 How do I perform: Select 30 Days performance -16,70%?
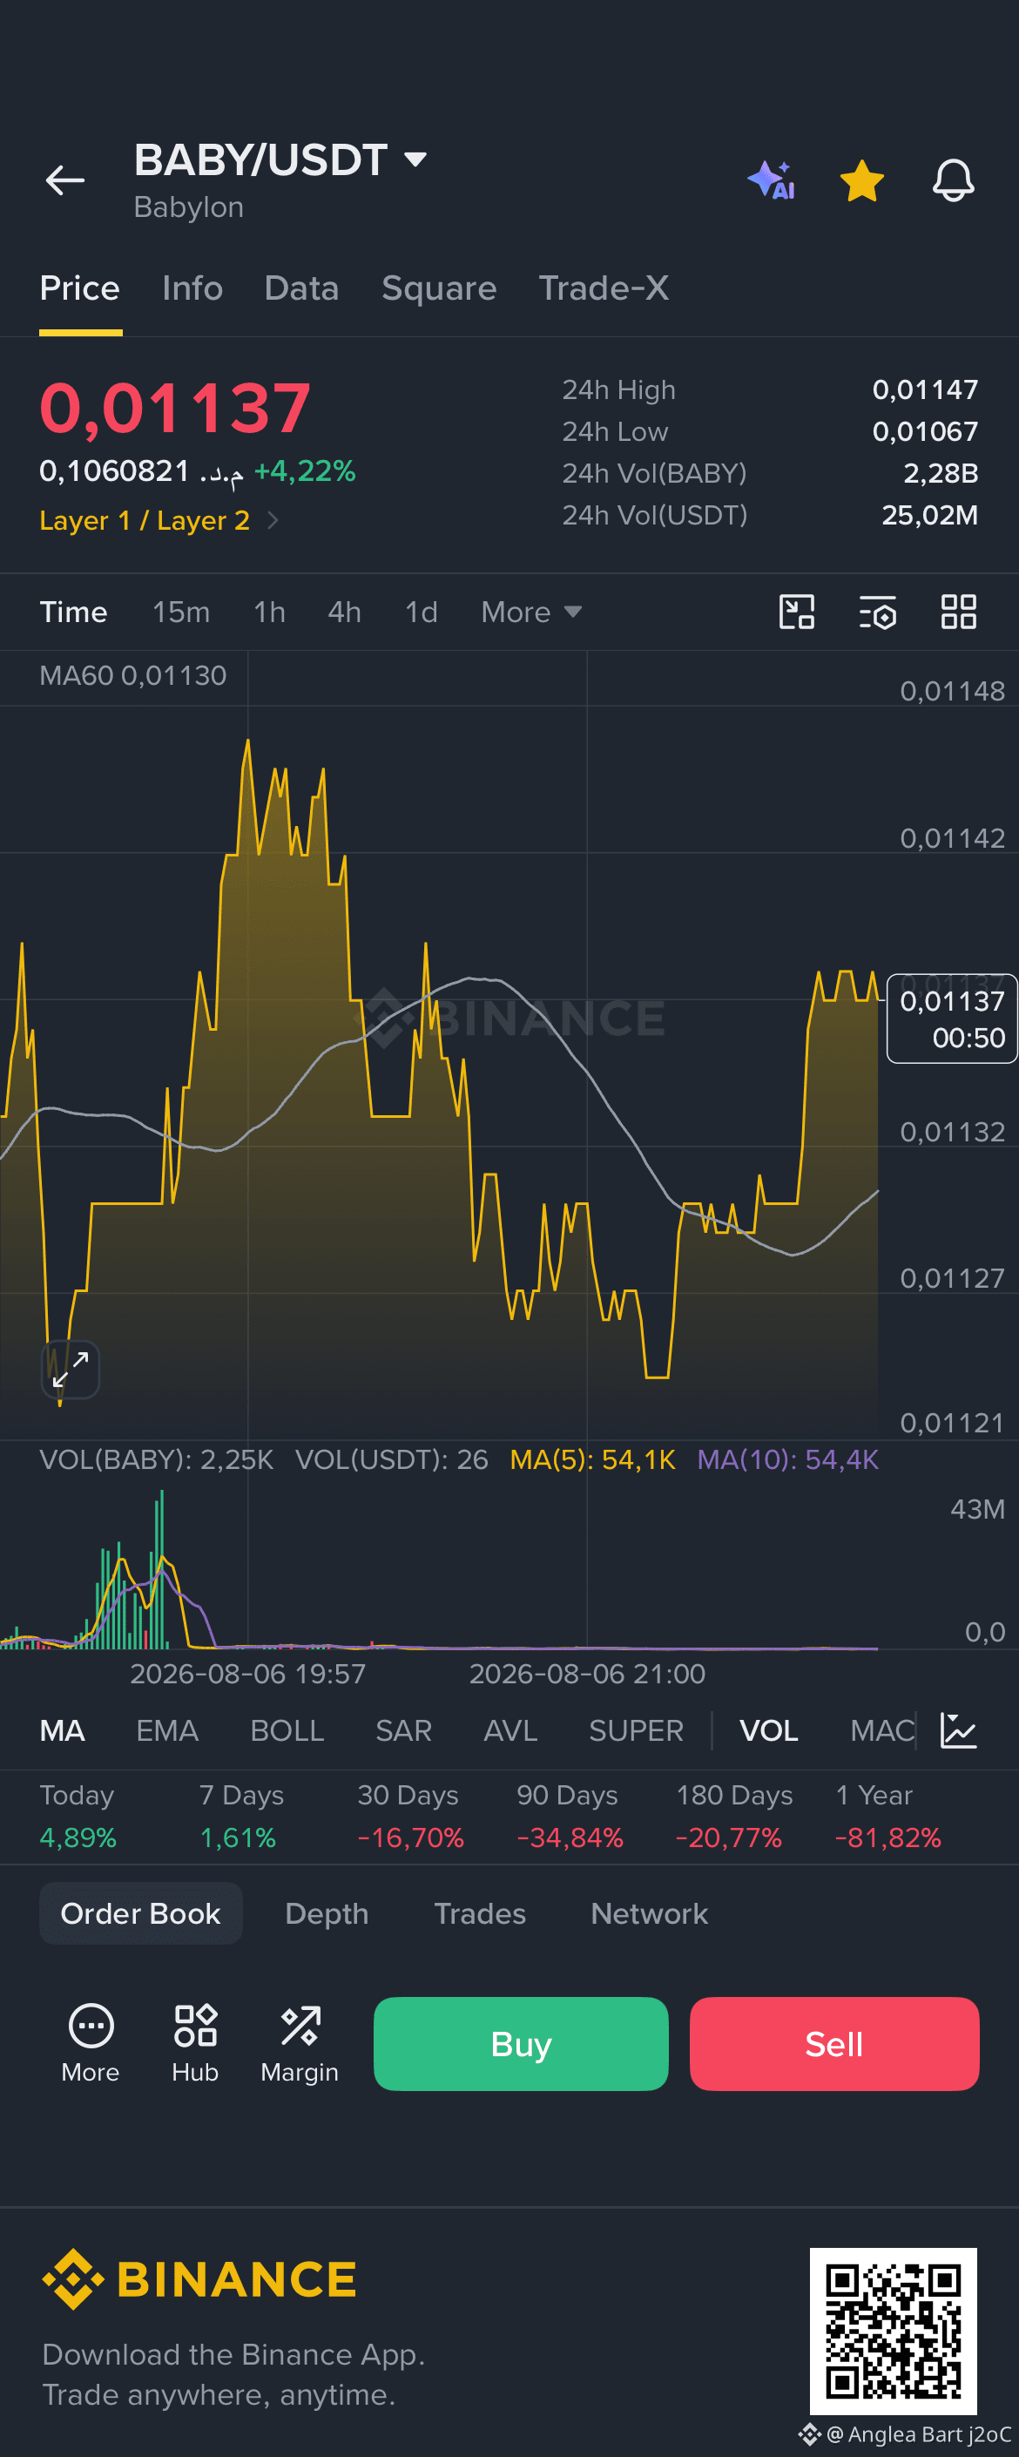pos(410,1816)
